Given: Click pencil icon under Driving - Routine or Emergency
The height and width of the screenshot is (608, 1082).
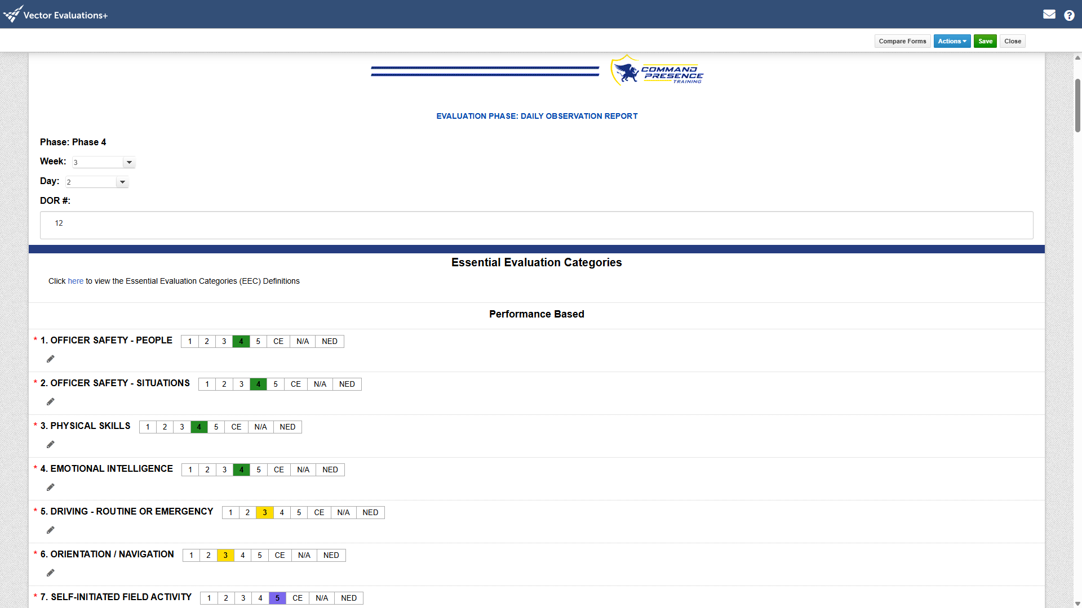Looking at the screenshot, I should point(50,530).
